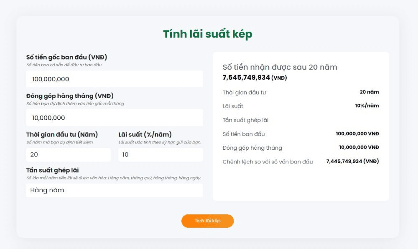Screen dimensions: 418x249
Task: Click the 'Đóng góp hàng tháng' result row
Action: pyautogui.click(x=252, y=148)
